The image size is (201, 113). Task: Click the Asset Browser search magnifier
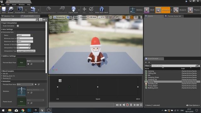[x=197, y=66]
